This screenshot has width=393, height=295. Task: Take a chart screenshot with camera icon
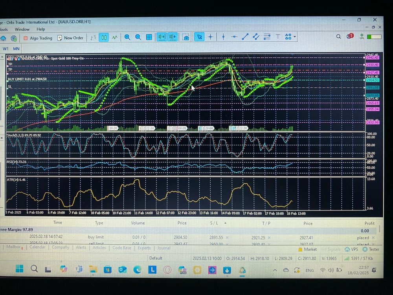(186, 37)
